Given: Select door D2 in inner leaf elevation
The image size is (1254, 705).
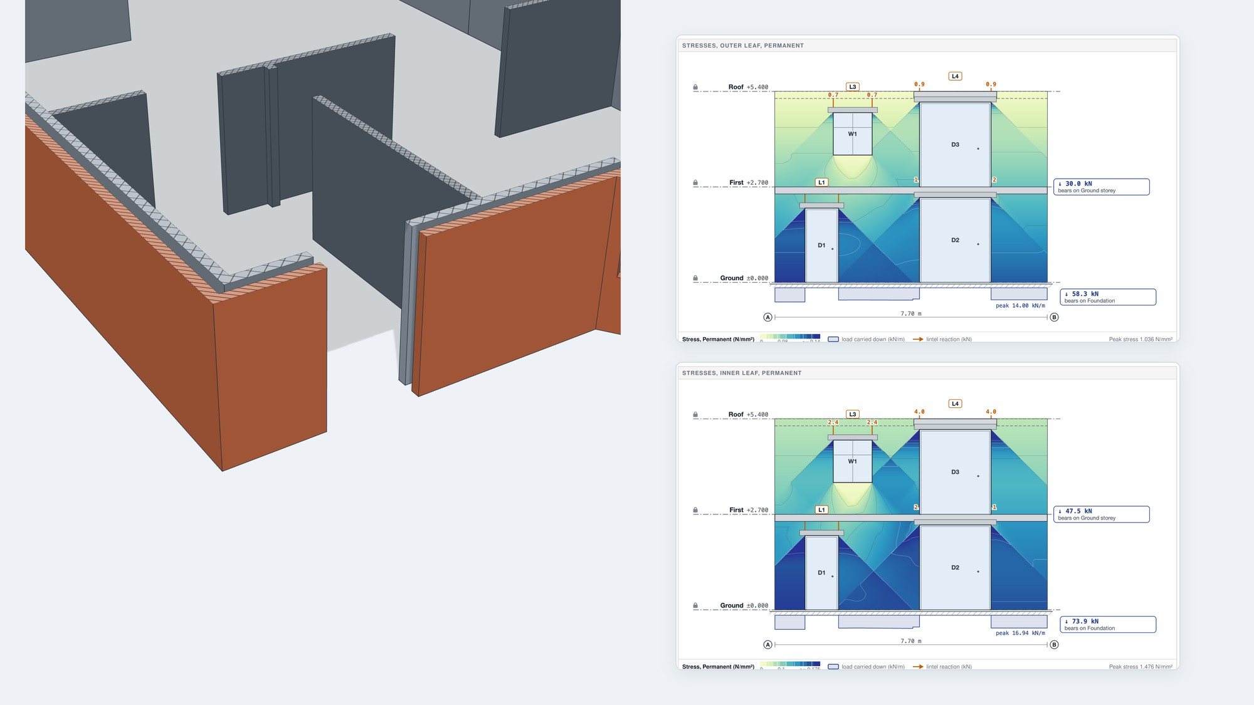Looking at the screenshot, I should click(955, 568).
